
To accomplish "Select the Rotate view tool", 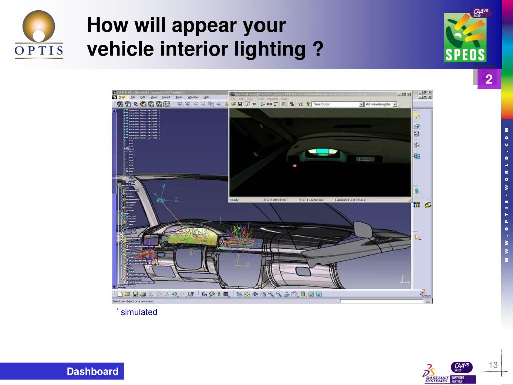I will pos(263,294).
